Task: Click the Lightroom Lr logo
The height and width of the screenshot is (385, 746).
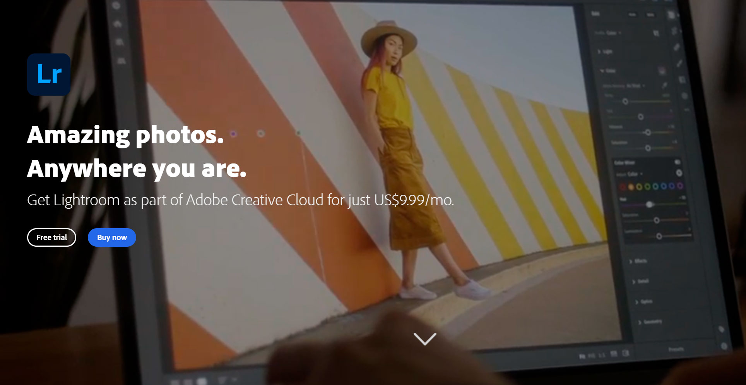Action: click(x=49, y=74)
